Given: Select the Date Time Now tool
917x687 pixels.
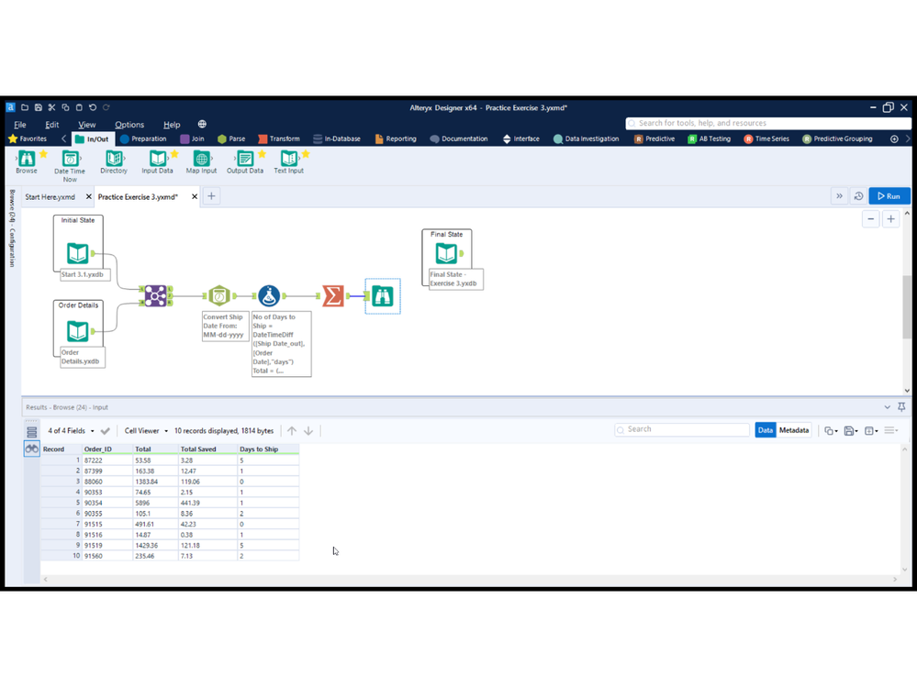Looking at the screenshot, I should pos(70,166).
